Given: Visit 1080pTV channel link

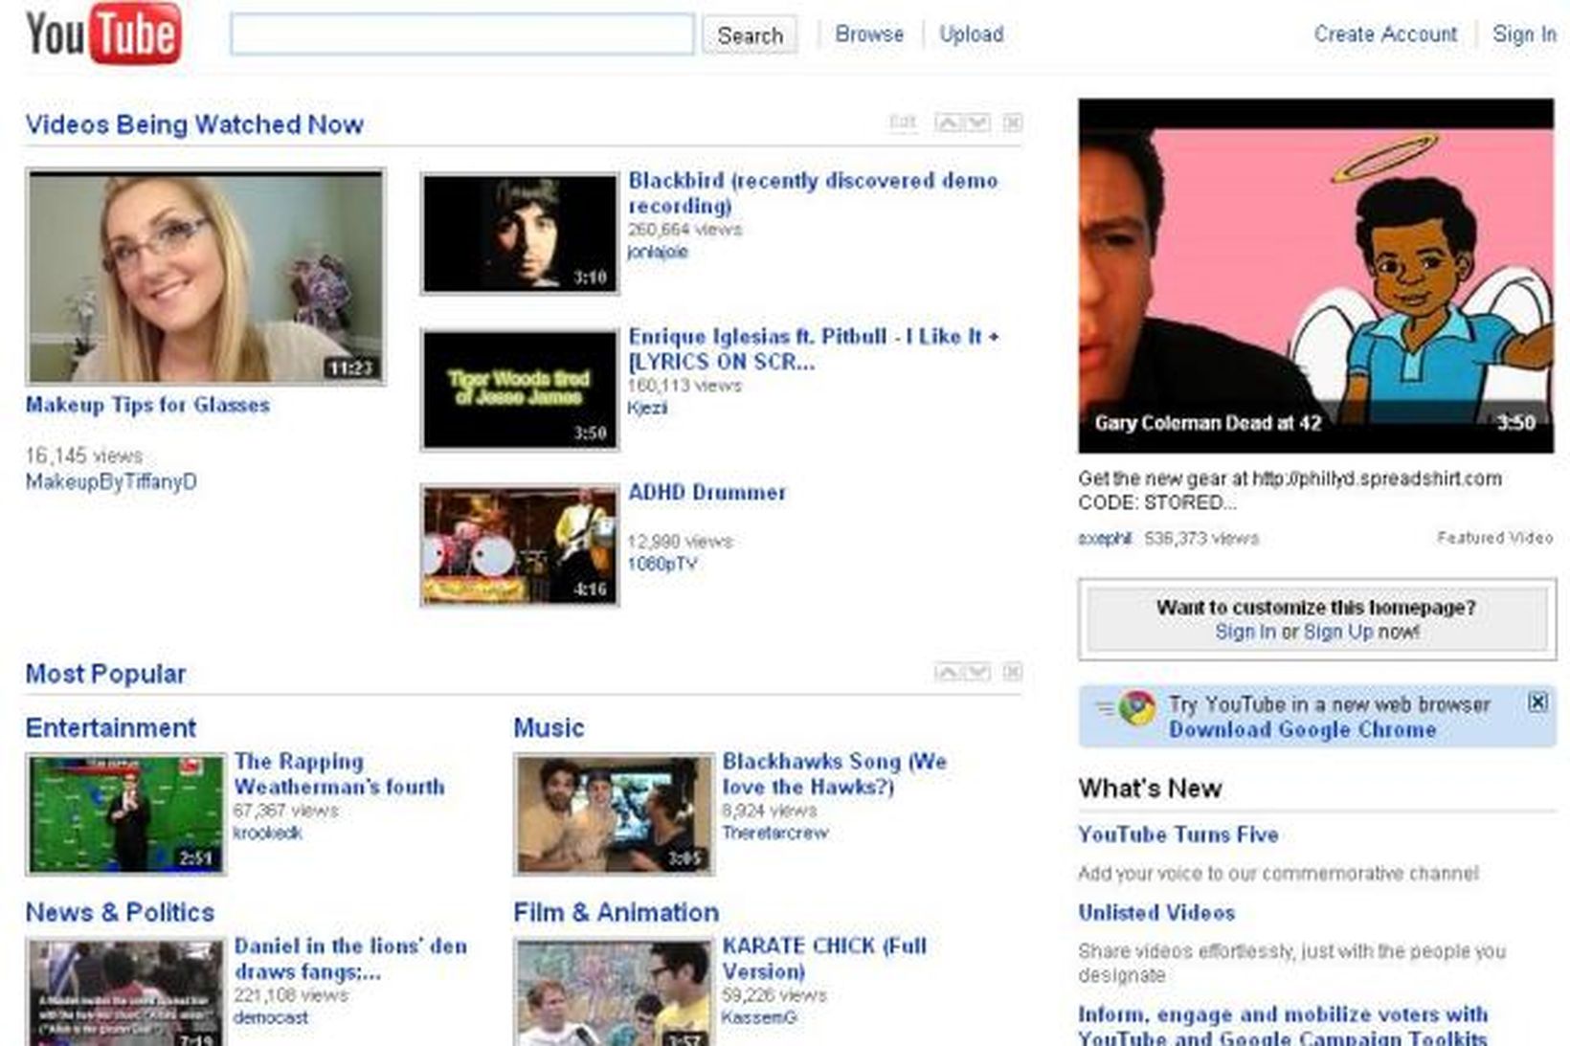Looking at the screenshot, I should (662, 564).
